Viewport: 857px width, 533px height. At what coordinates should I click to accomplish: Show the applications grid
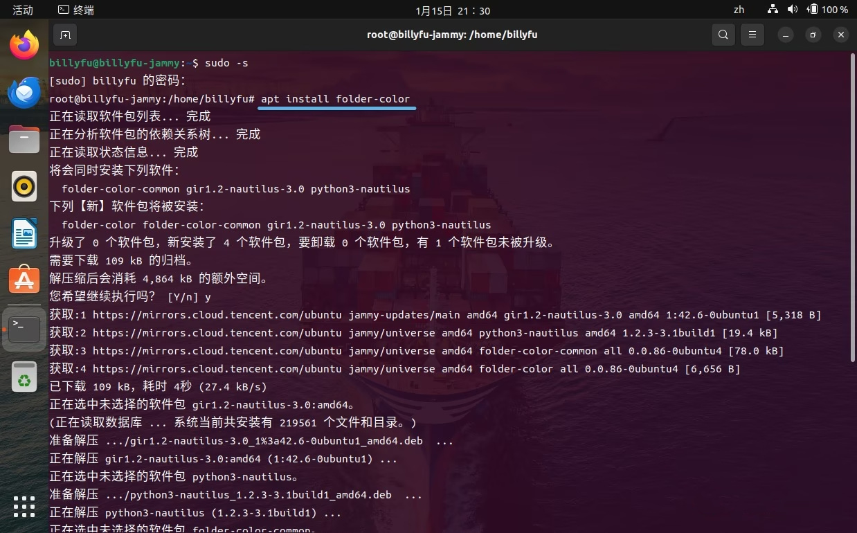pyautogui.click(x=24, y=507)
